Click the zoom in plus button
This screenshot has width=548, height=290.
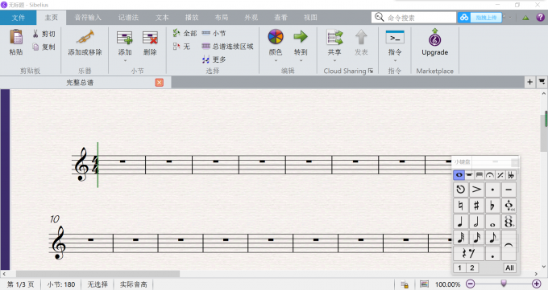click(x=537, y=284)
